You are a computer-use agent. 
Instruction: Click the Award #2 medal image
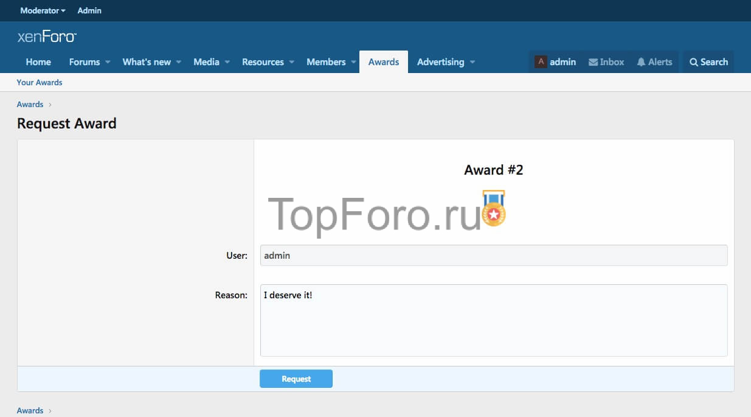click(494, 208)
